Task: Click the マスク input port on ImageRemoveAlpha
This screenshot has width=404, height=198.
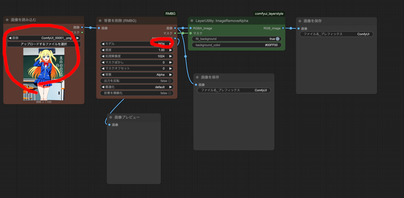Action: (191, 33)
